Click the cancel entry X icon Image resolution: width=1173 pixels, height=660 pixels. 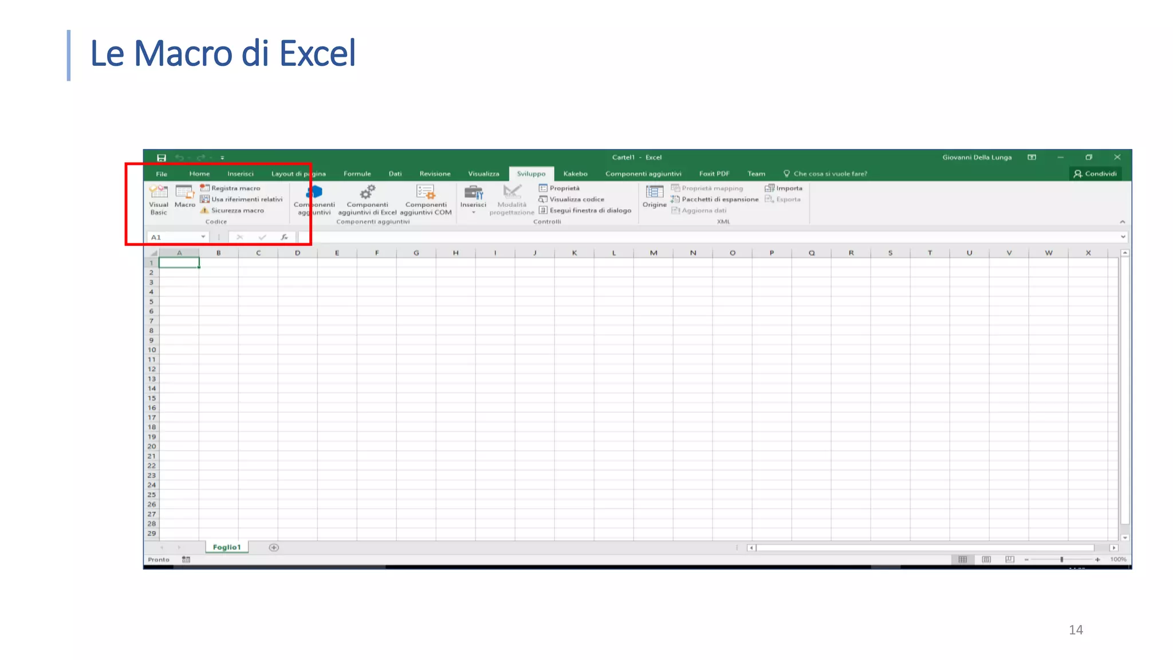pyautogui.click(x=239, y=237)
